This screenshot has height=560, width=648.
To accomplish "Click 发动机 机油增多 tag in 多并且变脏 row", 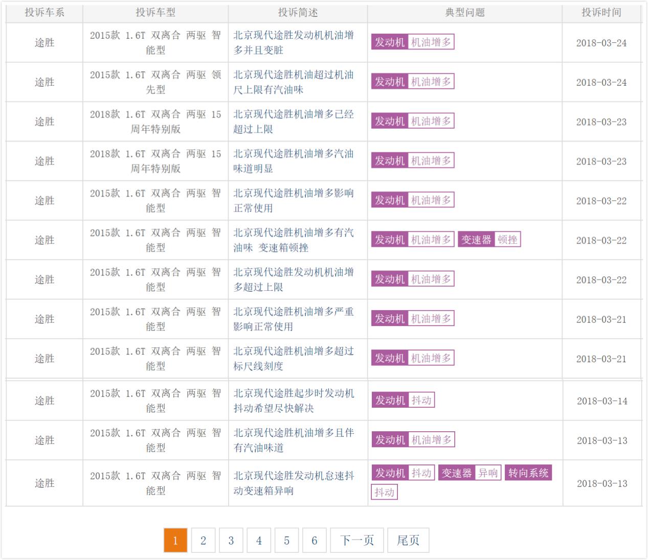I will 413,42.
